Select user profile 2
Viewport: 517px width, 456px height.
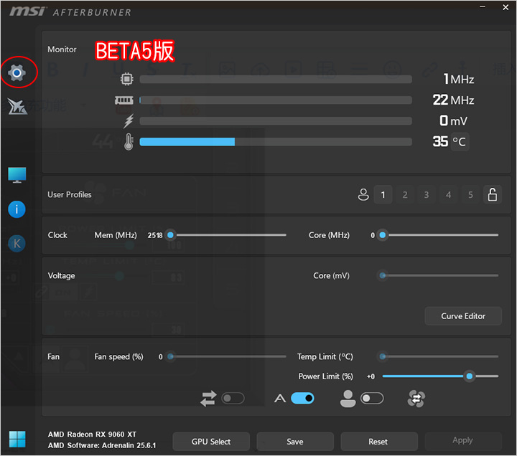pos(405,194)
